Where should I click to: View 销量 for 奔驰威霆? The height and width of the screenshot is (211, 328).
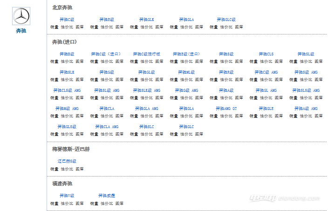point(94,203)
